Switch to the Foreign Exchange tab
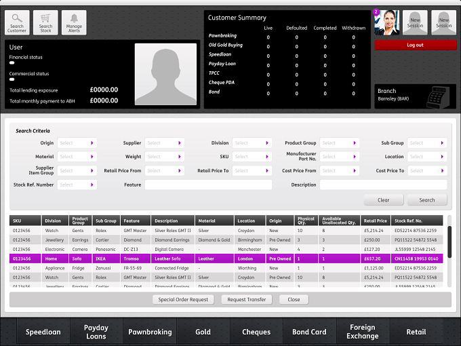This screenshot has width=461, height=346. click(363, 332)
